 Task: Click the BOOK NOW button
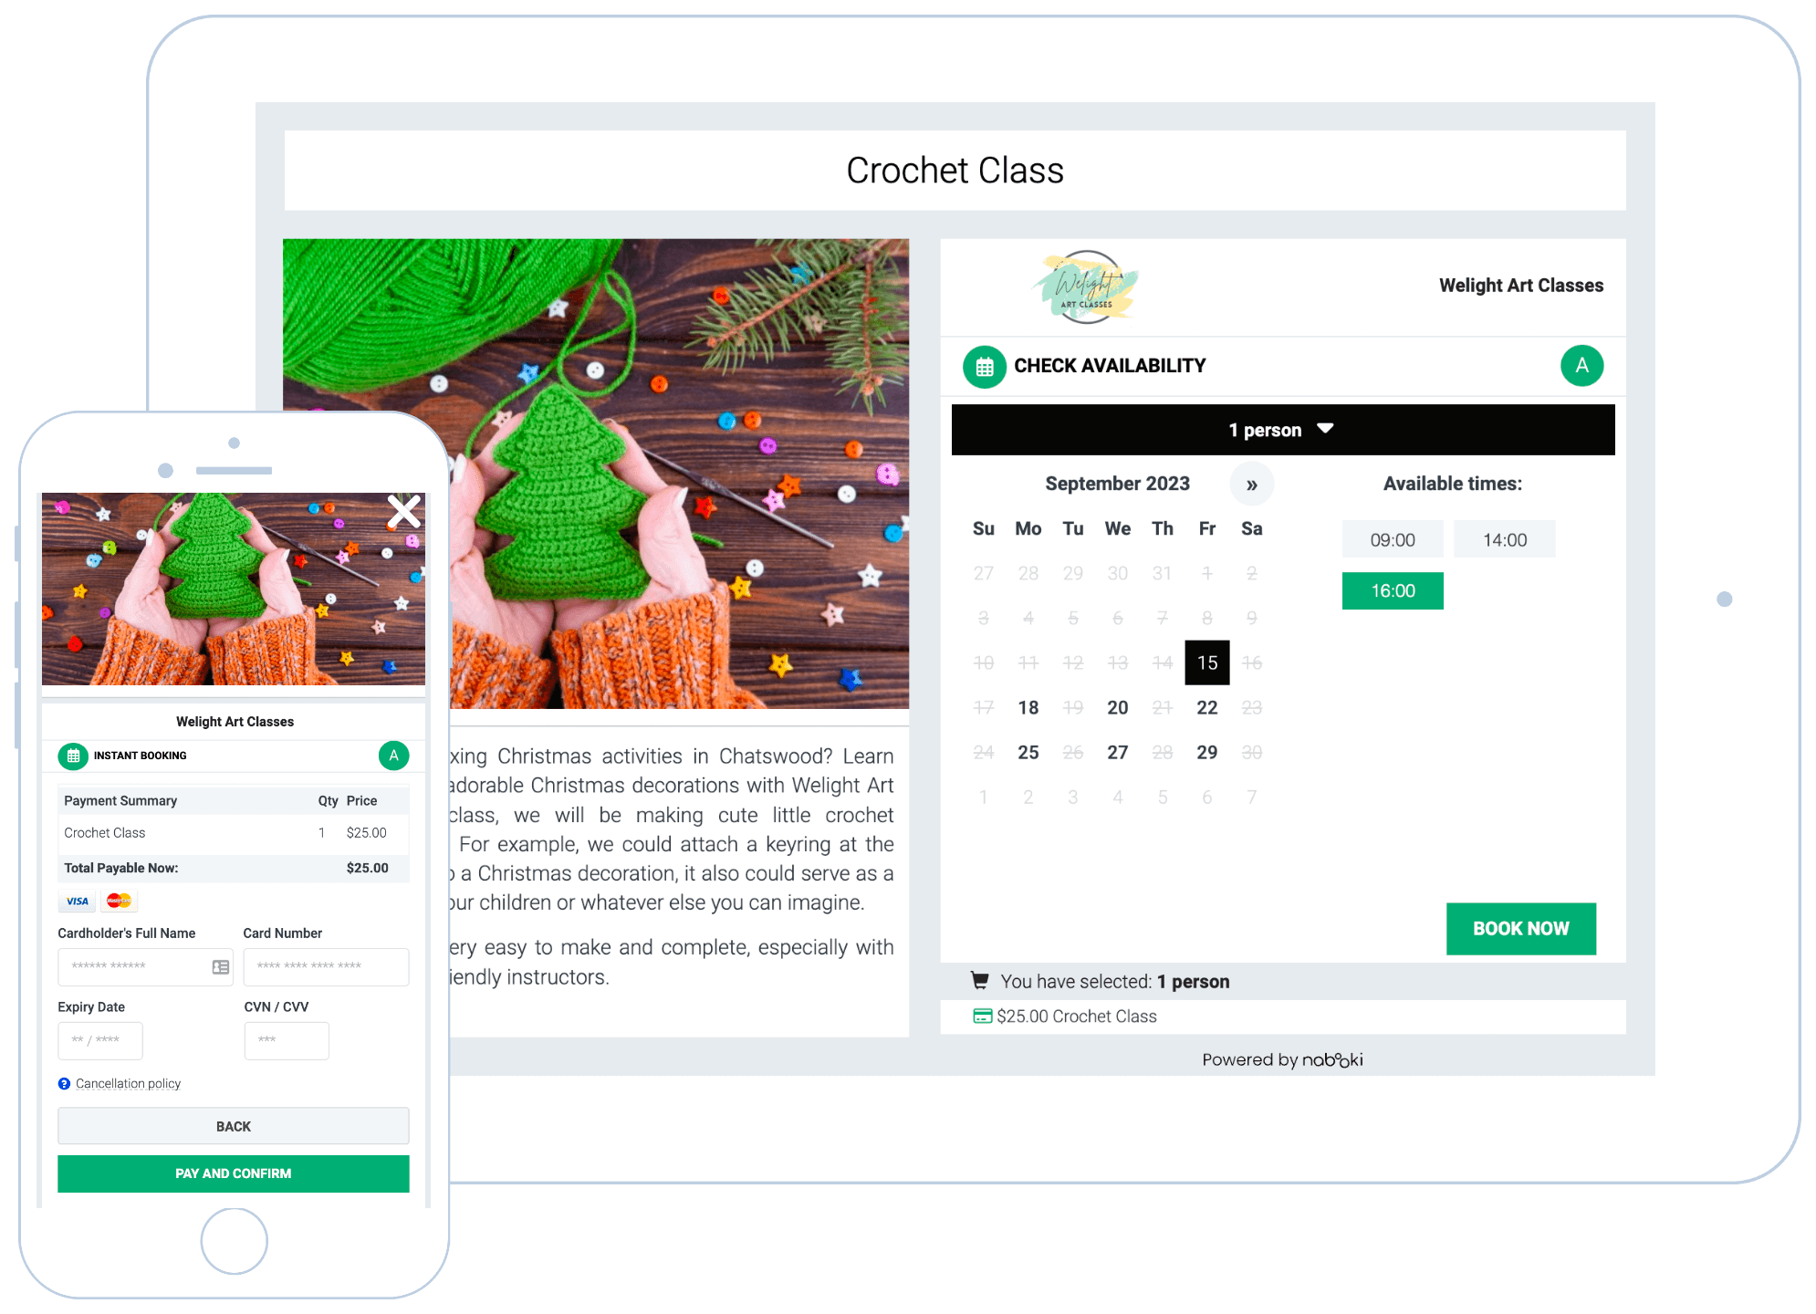(x=1521, y=928)
